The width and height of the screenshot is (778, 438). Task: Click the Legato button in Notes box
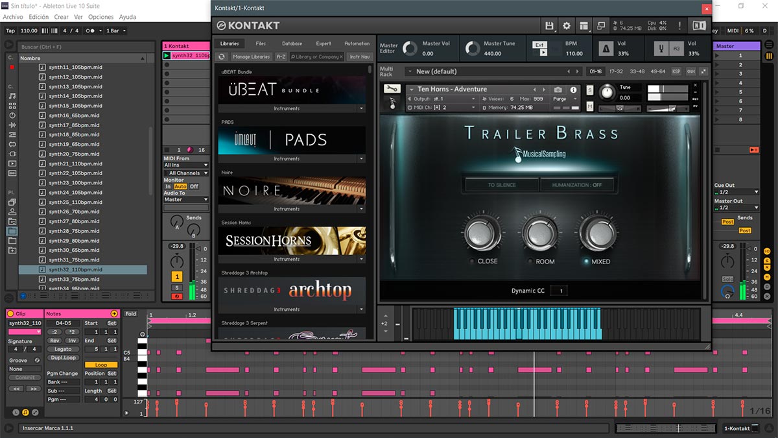tap(63, 349)
